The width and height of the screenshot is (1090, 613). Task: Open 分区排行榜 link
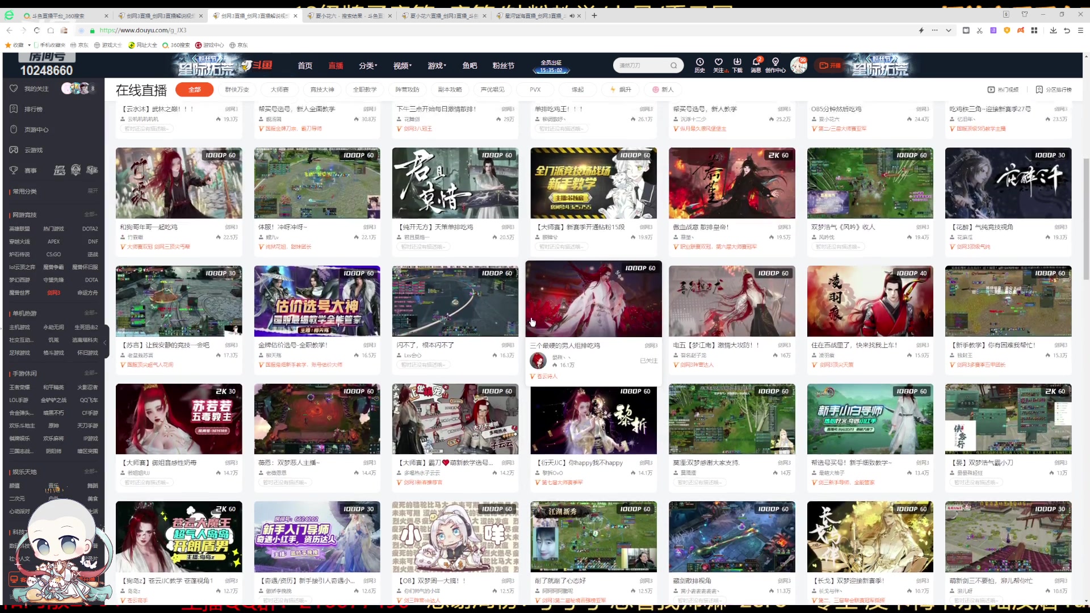[x=1054, y=90]
